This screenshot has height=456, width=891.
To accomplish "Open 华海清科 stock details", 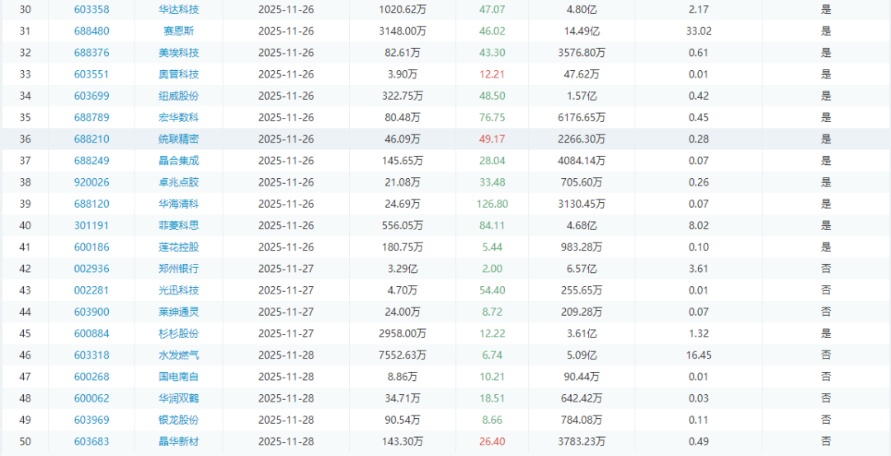I will [179, 204].
